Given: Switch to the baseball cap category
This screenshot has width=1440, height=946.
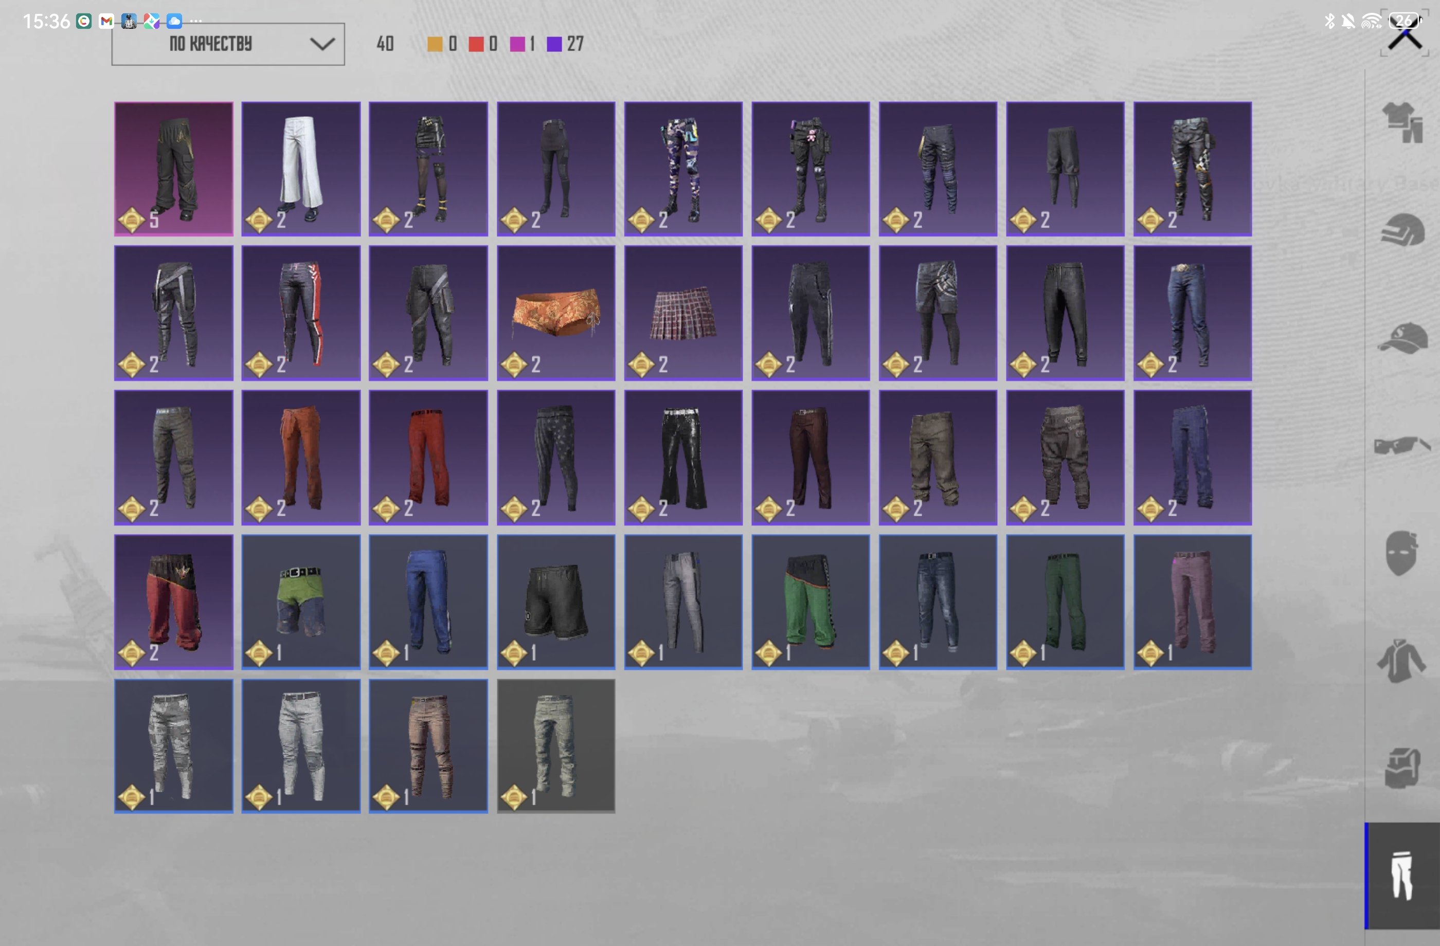Looking at the screenshot, I should click(x=1402, y=337).
